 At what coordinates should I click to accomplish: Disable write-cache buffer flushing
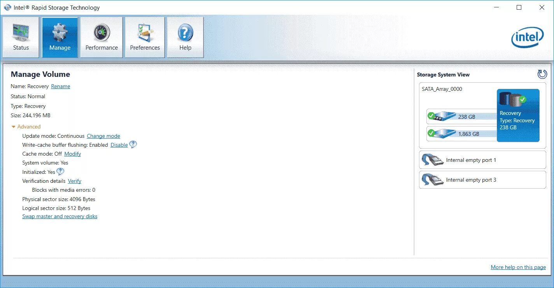tap(119, 145)
